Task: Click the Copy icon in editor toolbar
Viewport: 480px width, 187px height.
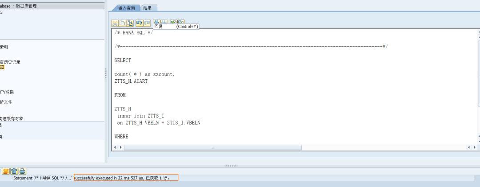Action: (122, 23)
